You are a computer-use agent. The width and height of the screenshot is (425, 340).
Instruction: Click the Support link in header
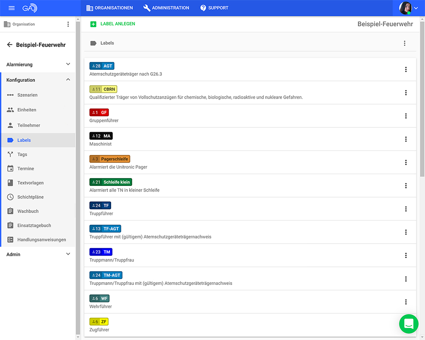coord(214,8)
